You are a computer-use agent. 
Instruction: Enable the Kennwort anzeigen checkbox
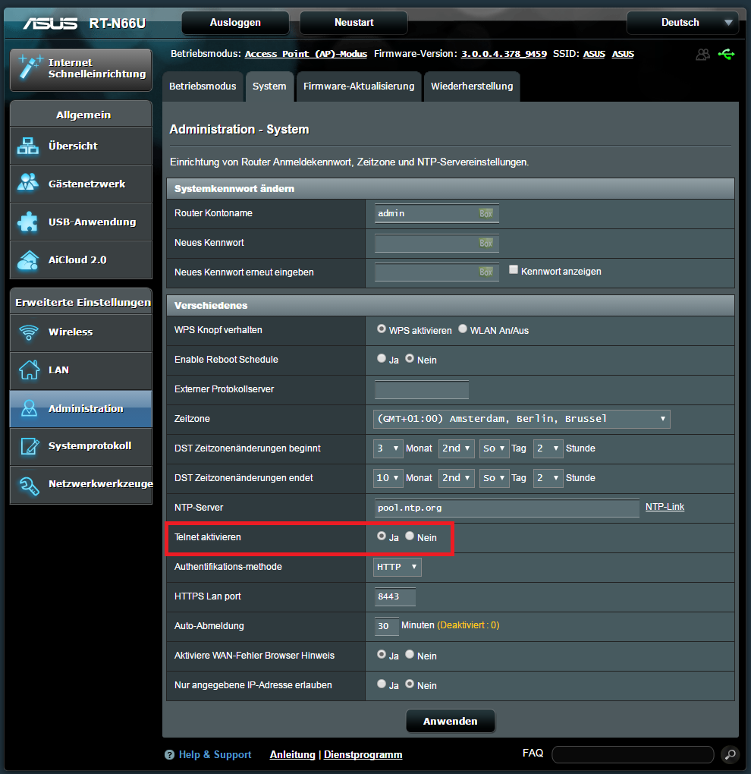(x=514, y=270)
